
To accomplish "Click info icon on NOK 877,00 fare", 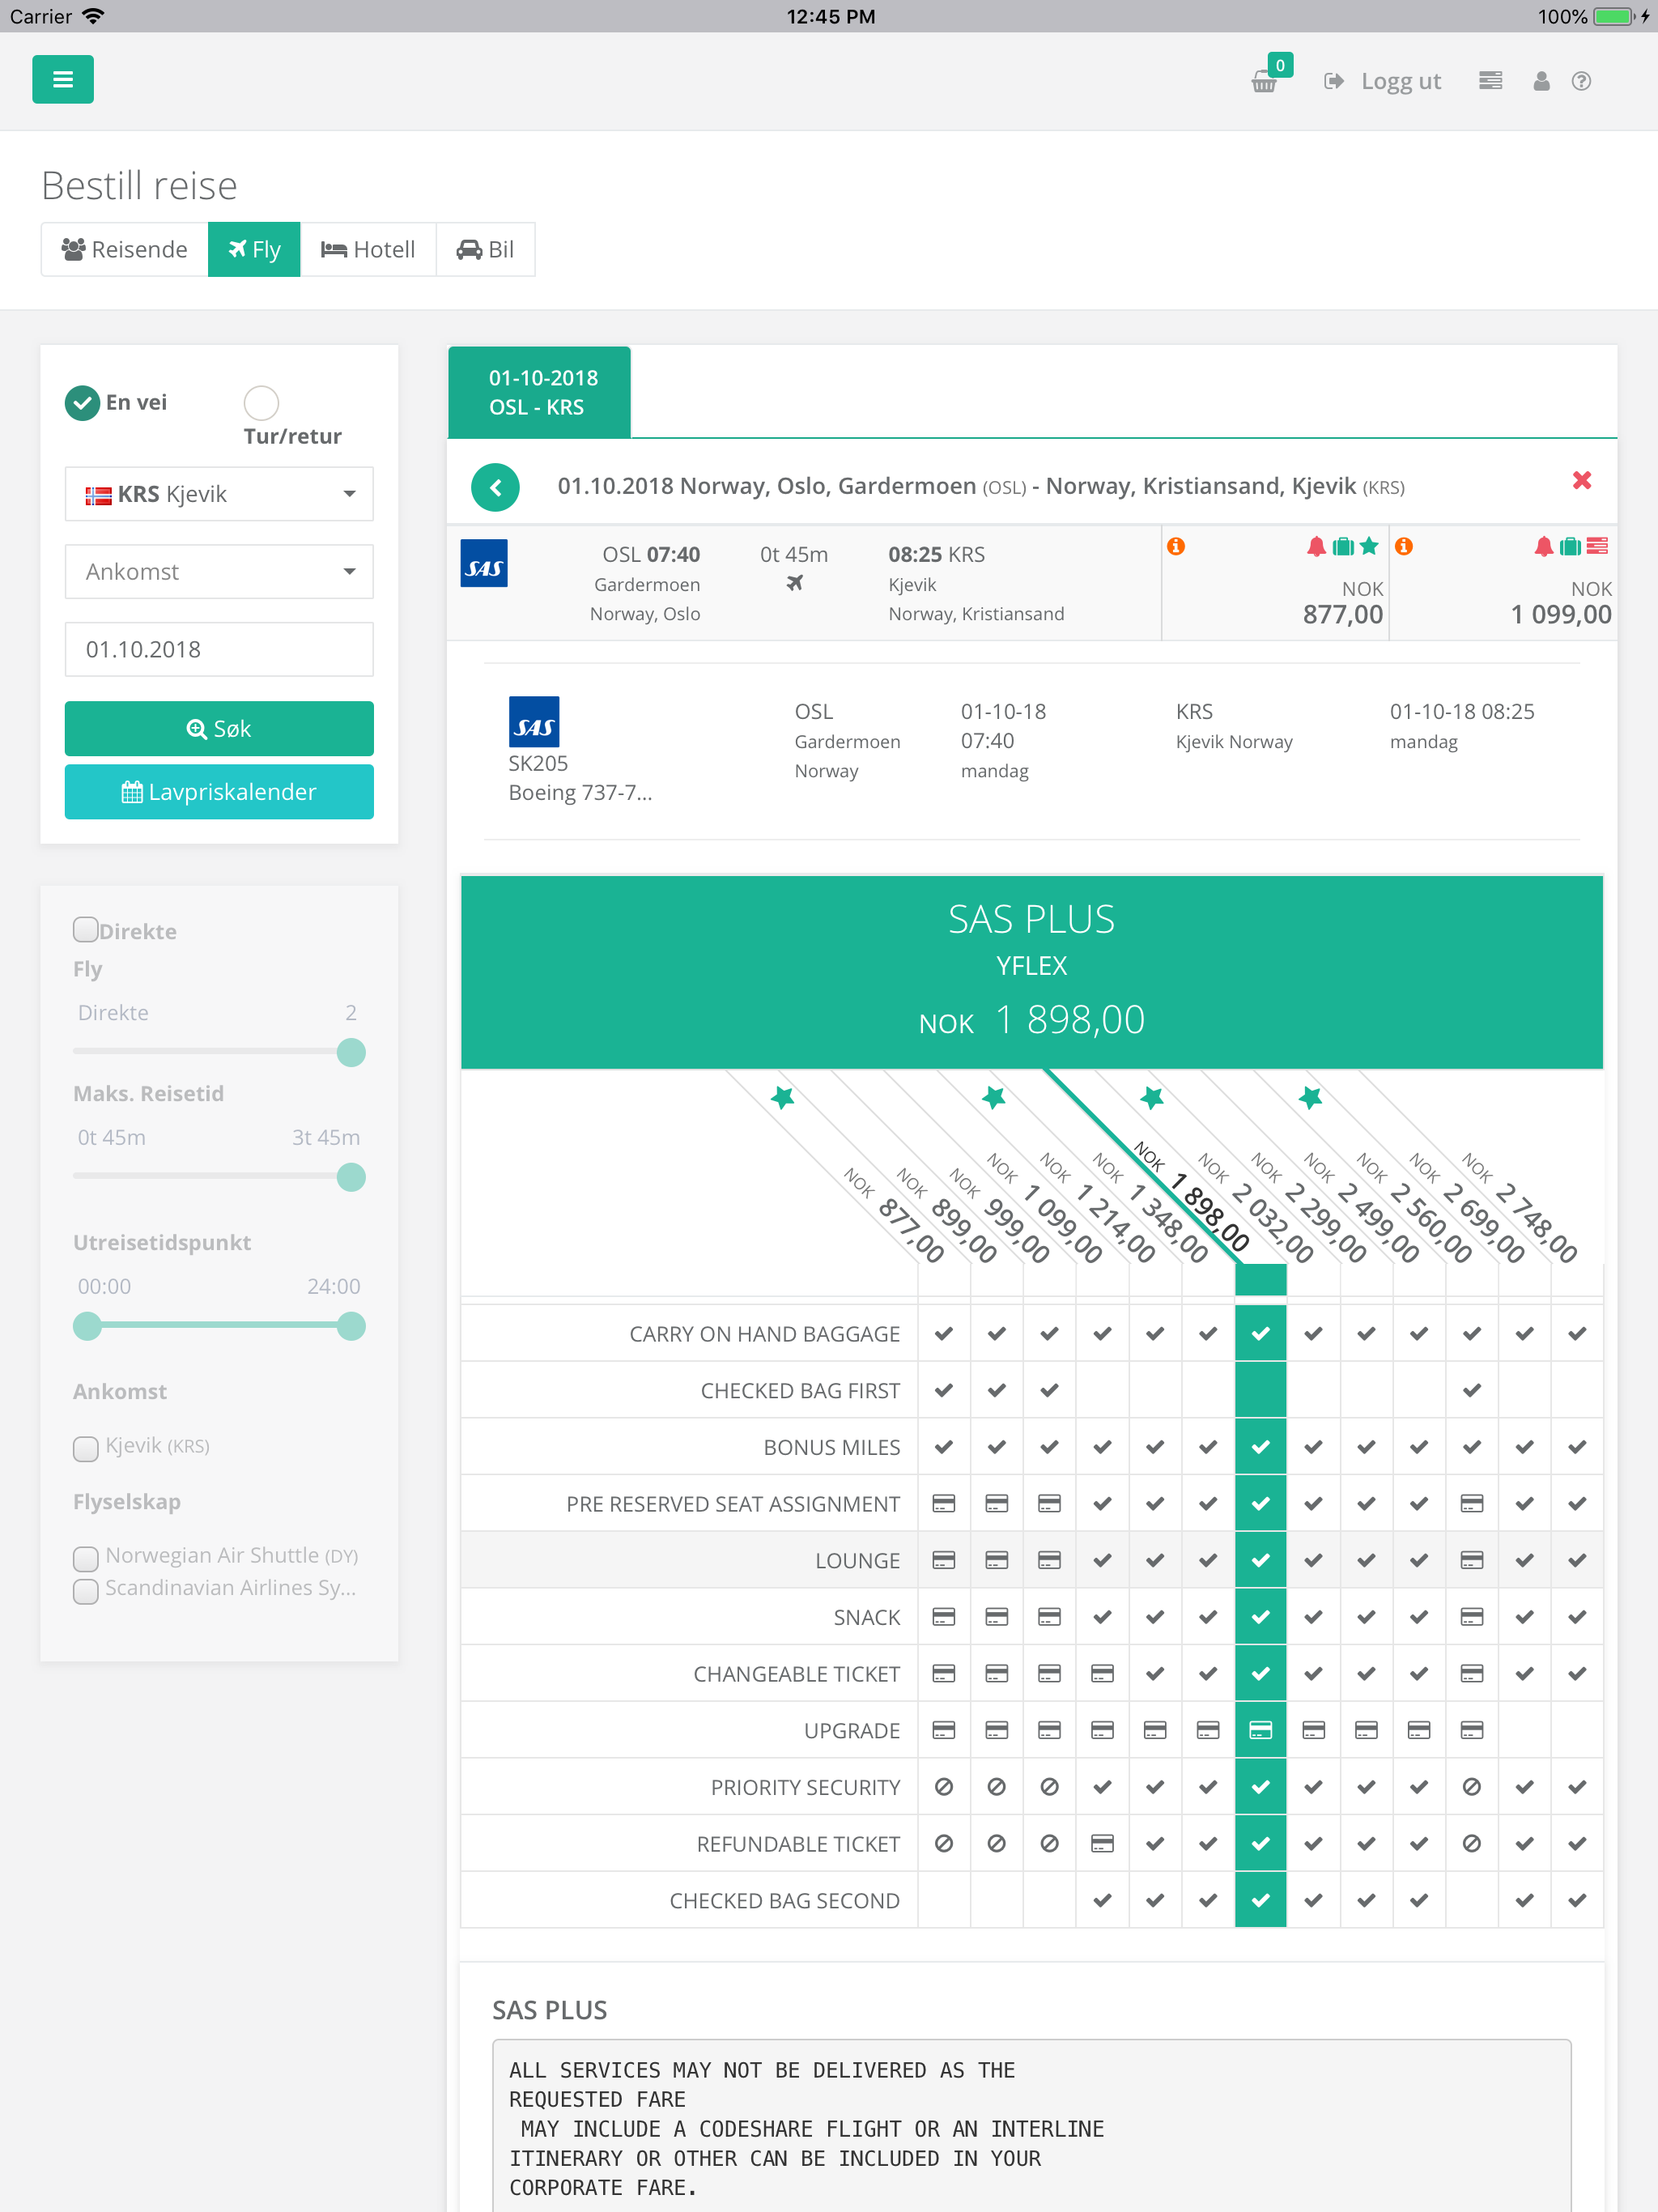I will (x=1176, y=546).
